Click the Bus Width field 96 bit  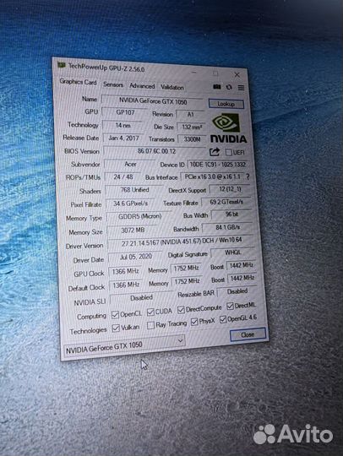pyautogui.click(x=231, y=214)
